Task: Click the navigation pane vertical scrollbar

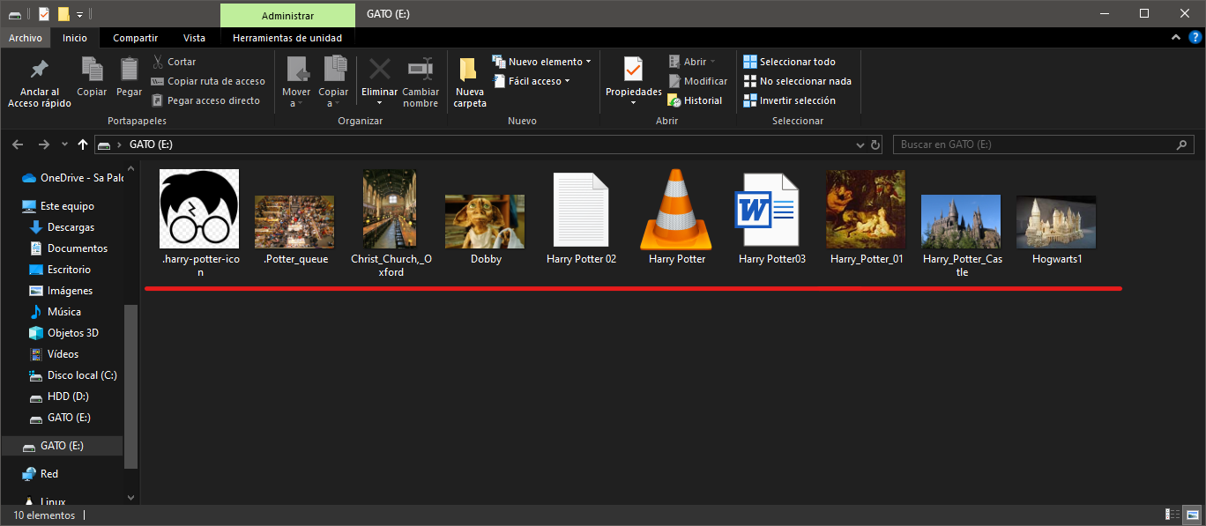Action: 130,388
